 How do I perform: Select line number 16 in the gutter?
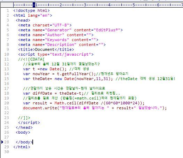[7, 84]
